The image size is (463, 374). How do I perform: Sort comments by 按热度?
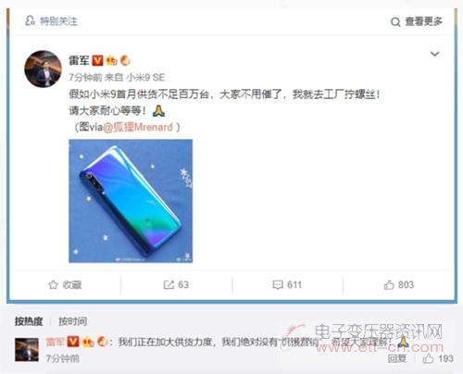click(x=29, y=321)
